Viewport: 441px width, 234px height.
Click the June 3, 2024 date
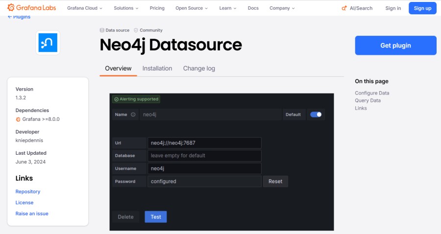coord(30,162)
